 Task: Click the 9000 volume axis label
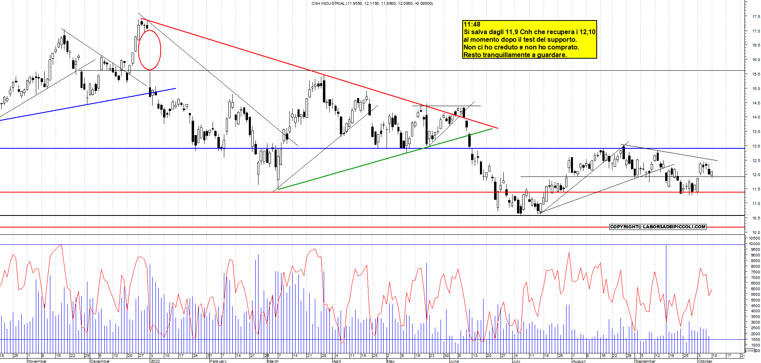tap(755, 255)
